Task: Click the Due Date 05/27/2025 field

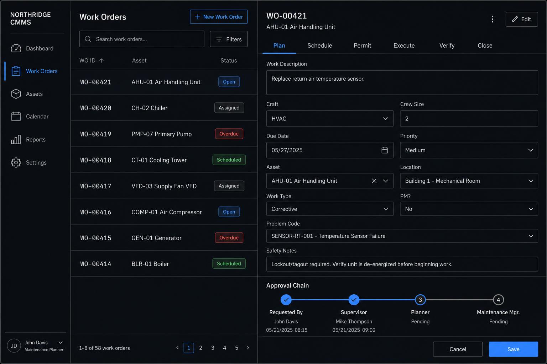Action: point(330,150)
